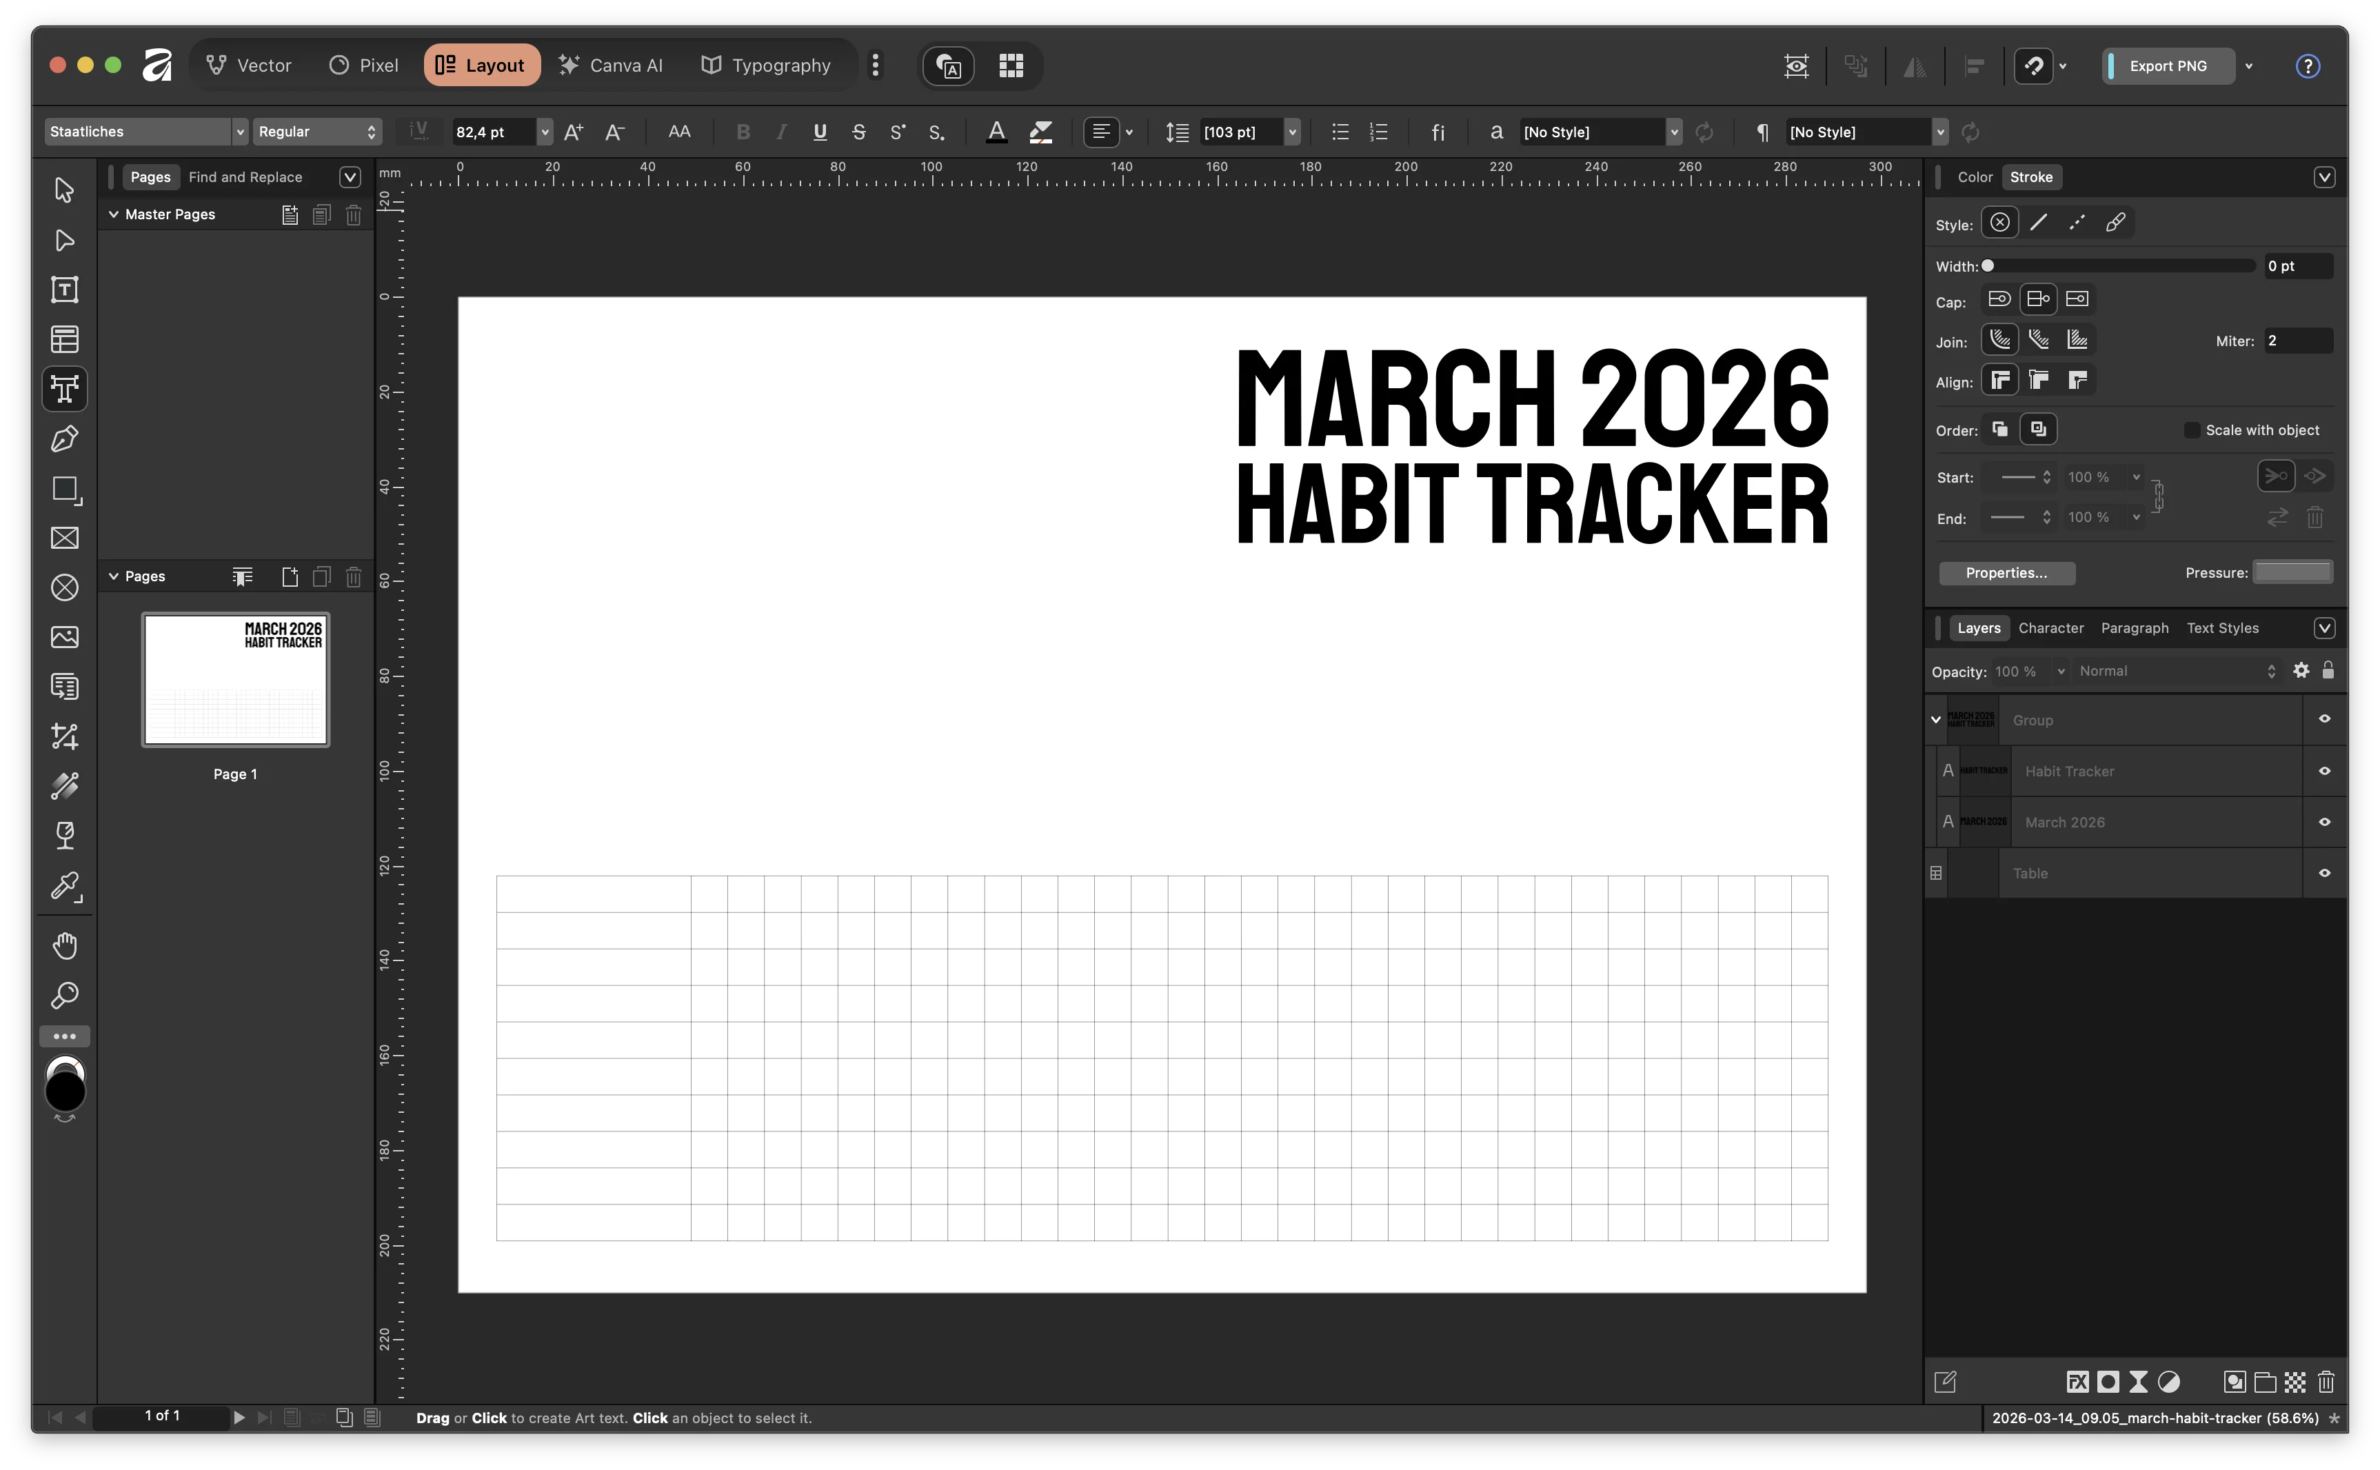Hide the Habit Tracker text layer
Viewport: 2380px width, 1470px height.
2326,770
